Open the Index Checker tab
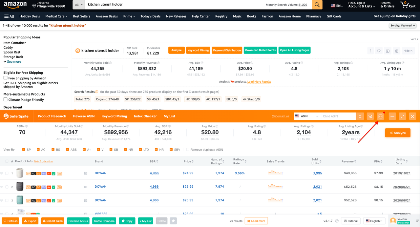The width and height of the screenshot is (420, 227). pos(145,116)
